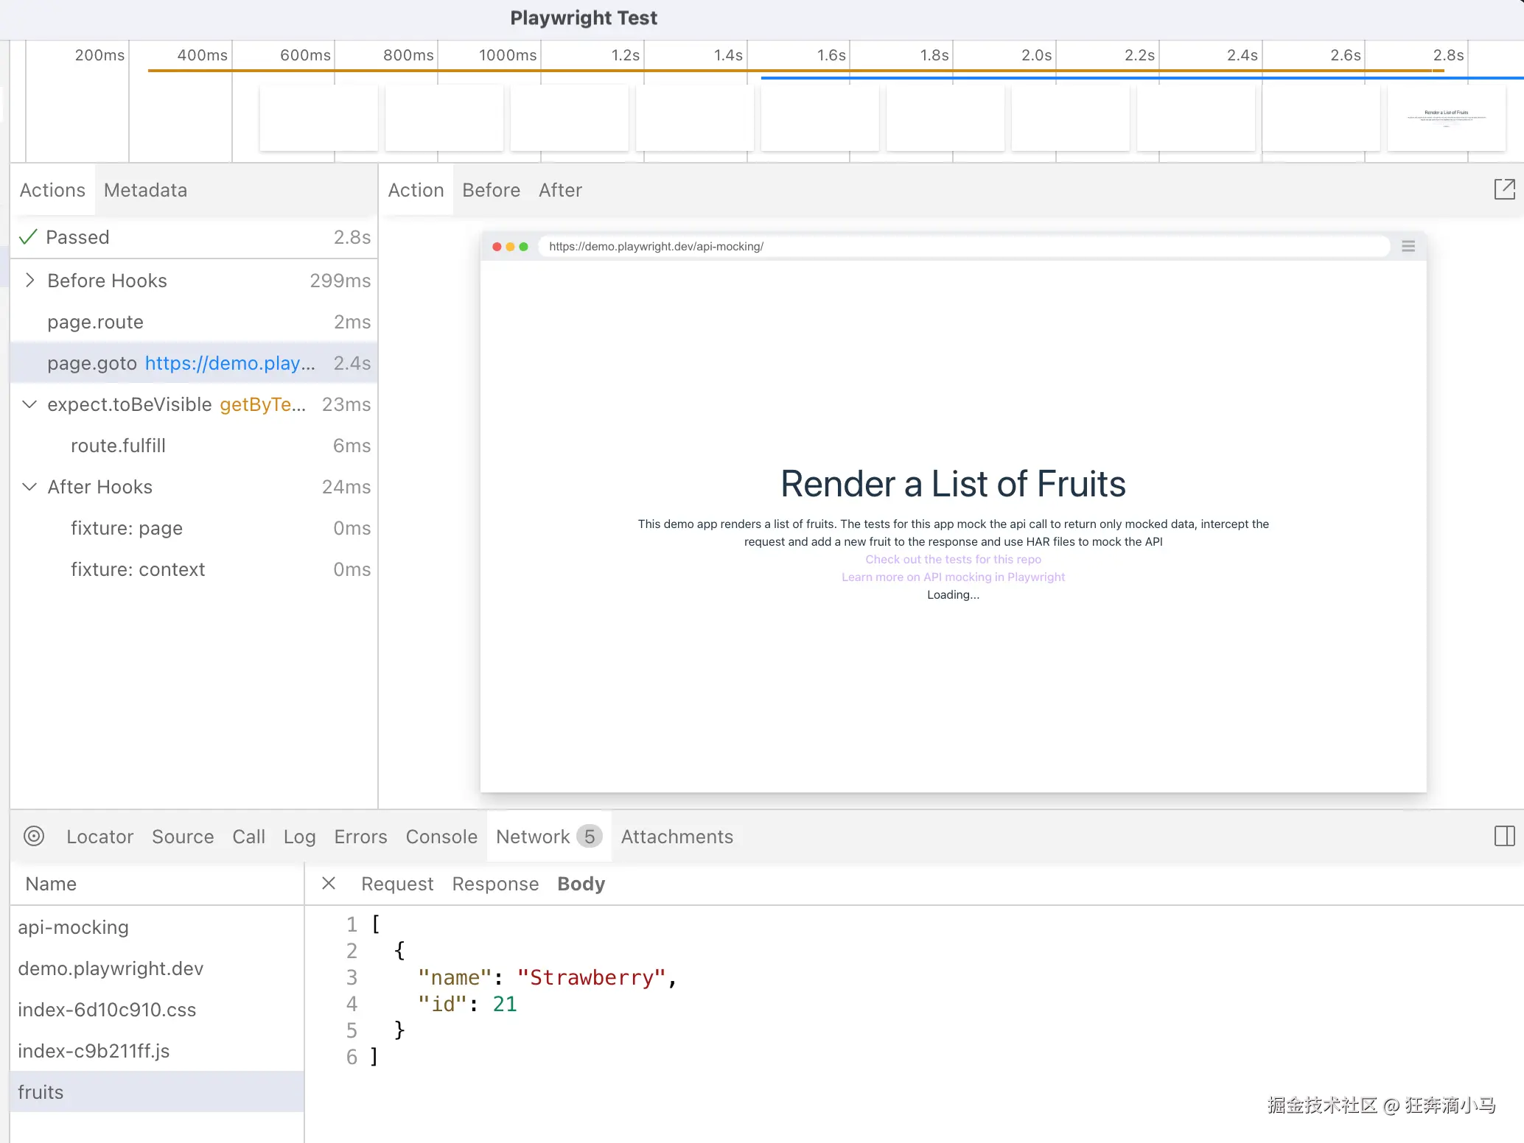Viewport: 1524px width, 1143px height.
Task: Show the Before snapshot tab
Action: (x=491, y=190)
